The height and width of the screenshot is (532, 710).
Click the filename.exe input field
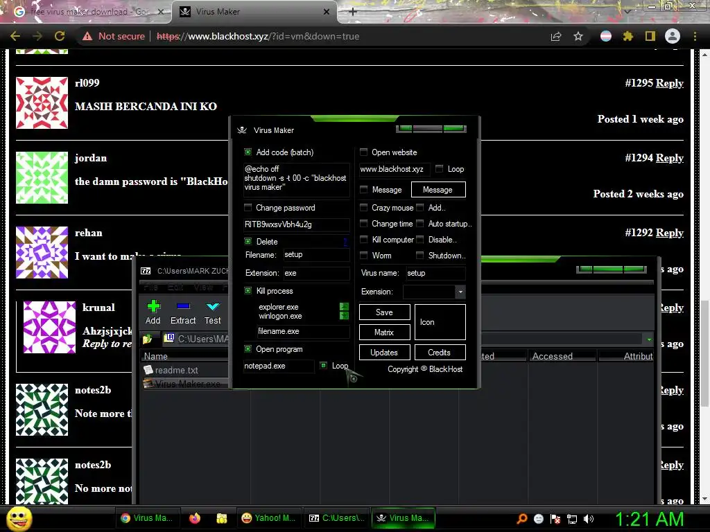click(303, 331)
